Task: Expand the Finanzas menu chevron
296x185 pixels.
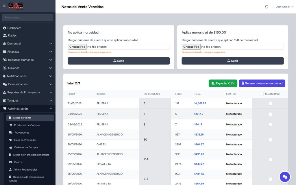Action: pyautogui.click(x=51, y=52)
